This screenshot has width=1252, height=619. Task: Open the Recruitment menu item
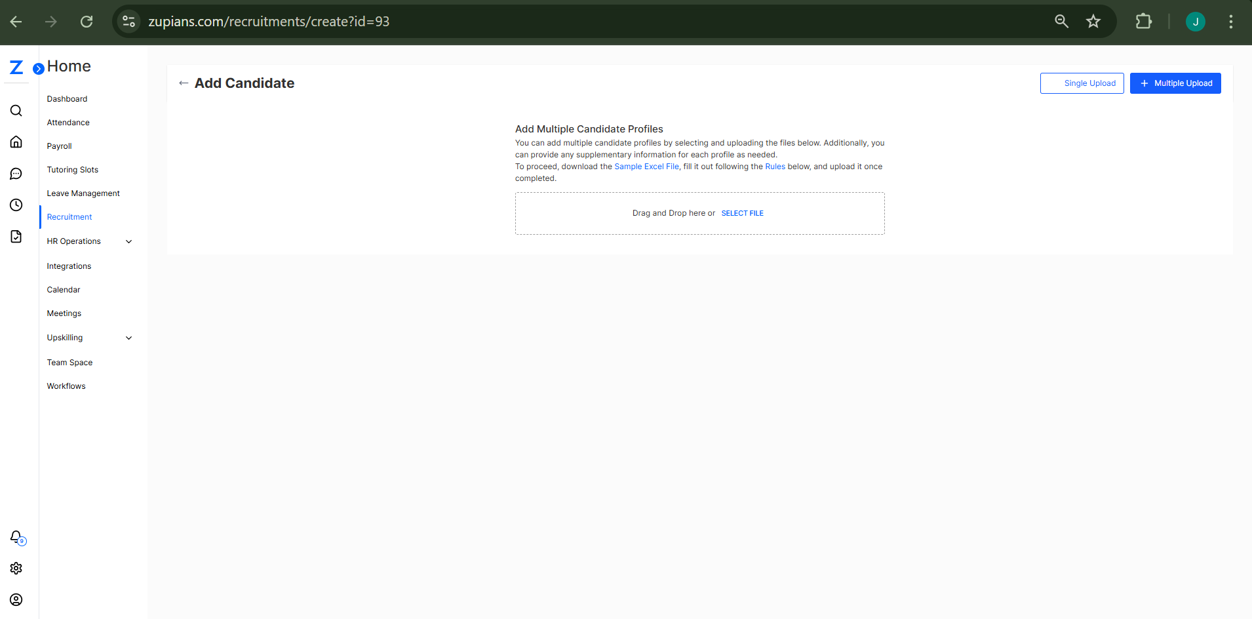[x=69, y=216]
